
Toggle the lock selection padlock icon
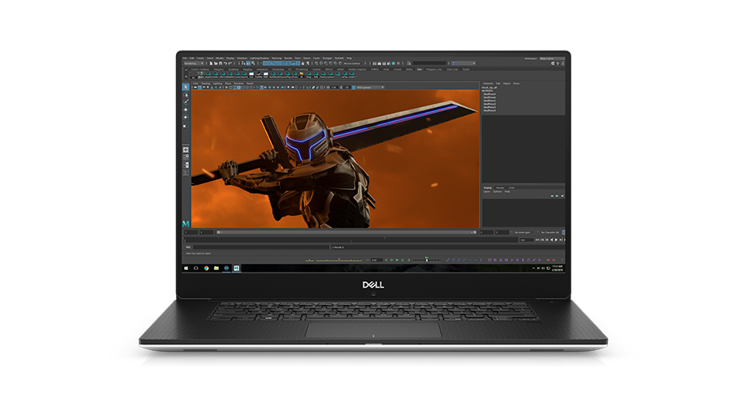(x=303, y=63)
